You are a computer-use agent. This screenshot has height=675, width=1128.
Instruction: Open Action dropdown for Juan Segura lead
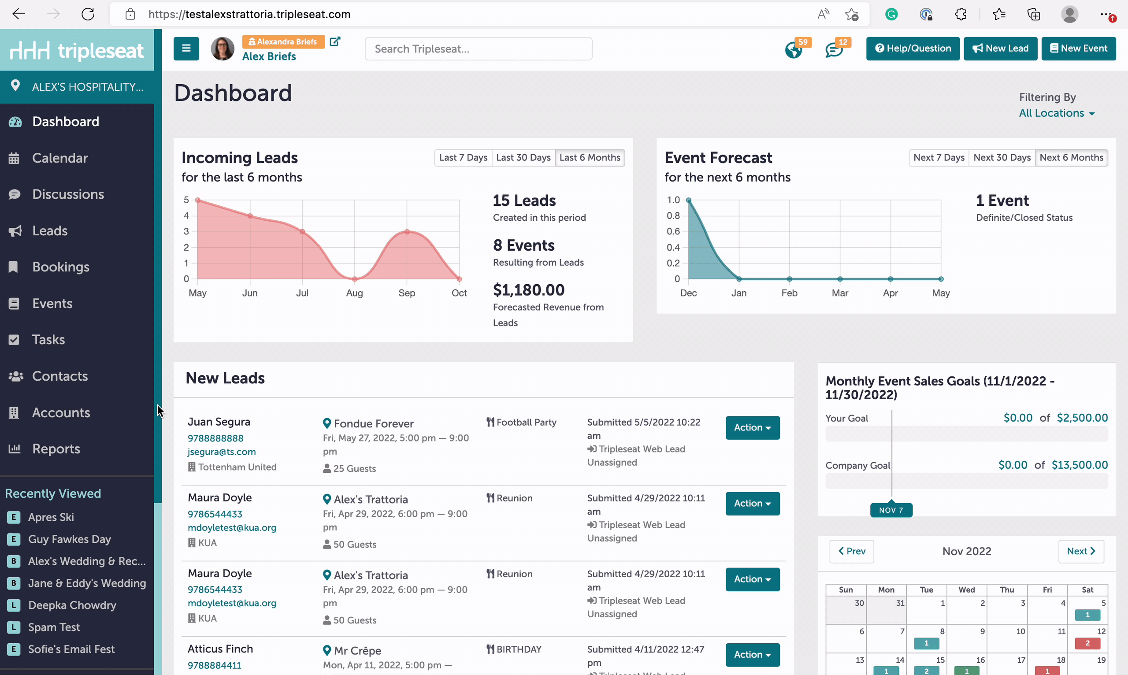click(752, 427)
